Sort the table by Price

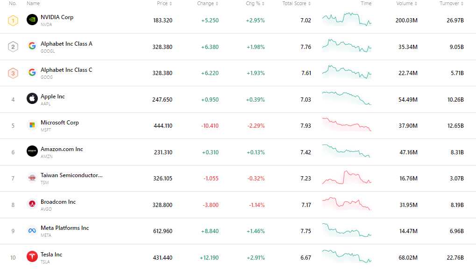[x=164, y=3]
